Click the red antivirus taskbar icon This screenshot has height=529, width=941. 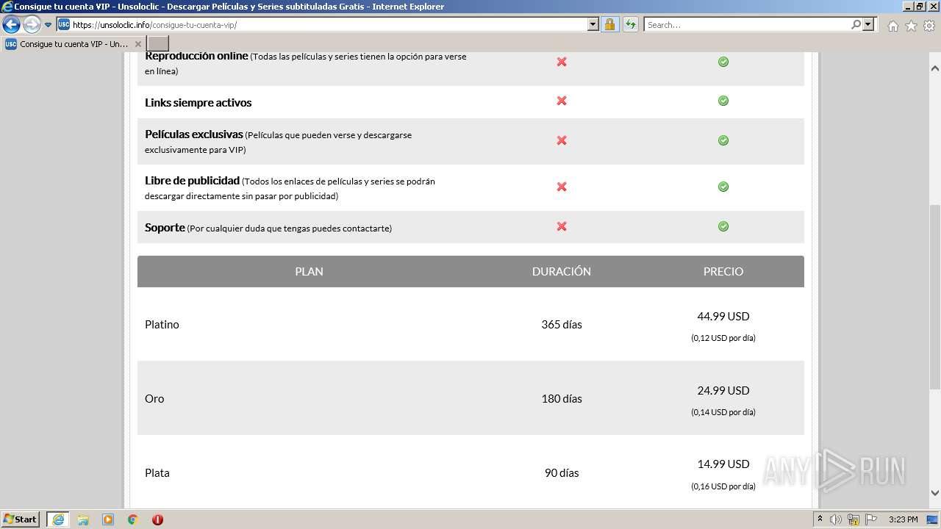click(157, 519)
